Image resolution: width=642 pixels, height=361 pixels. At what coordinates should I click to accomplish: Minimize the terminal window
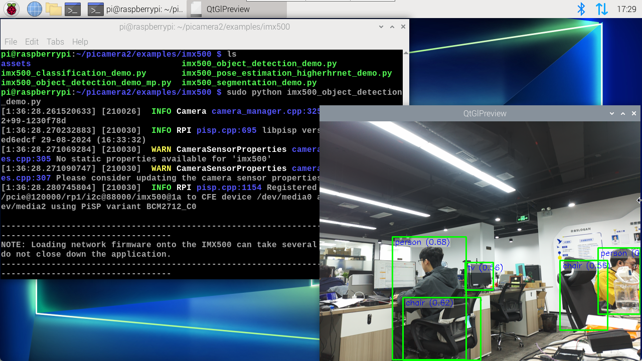(381, 27)
